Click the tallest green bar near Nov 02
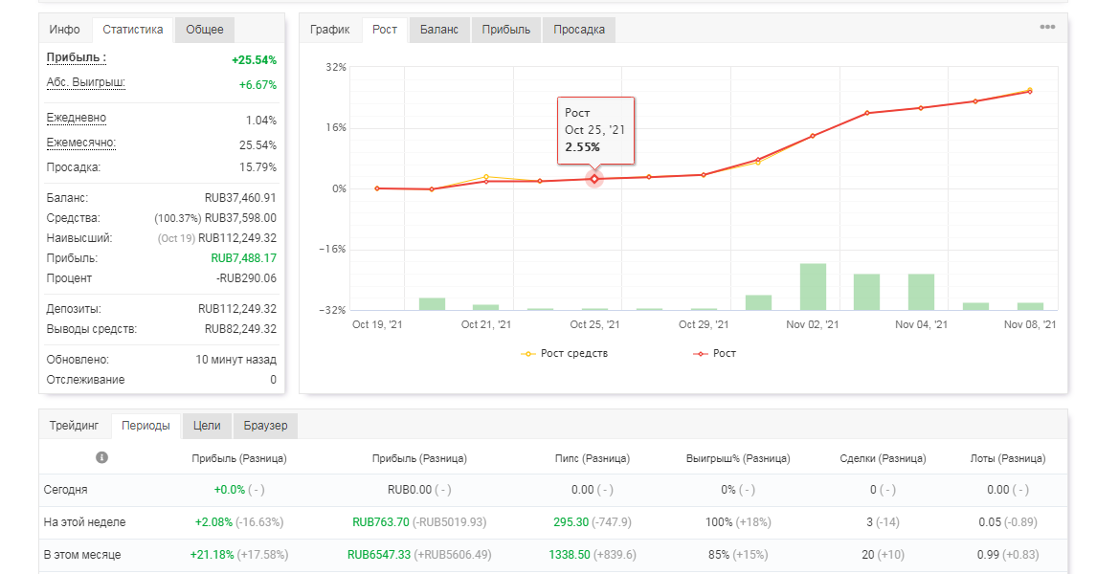This screenshot has width=1119, height=574. 813,287
